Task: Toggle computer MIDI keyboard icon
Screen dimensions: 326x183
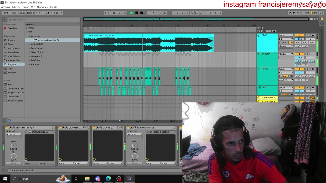Action: click(294, 13)
